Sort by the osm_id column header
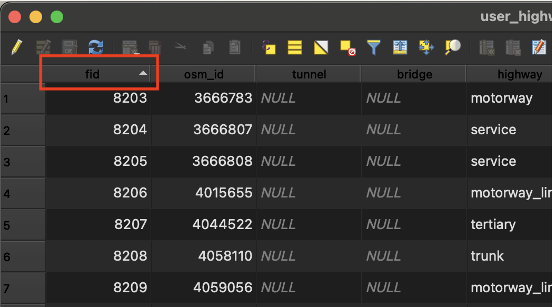 coord(203,74)
